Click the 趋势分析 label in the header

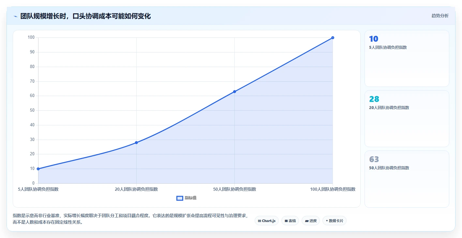tap(440, 16)
